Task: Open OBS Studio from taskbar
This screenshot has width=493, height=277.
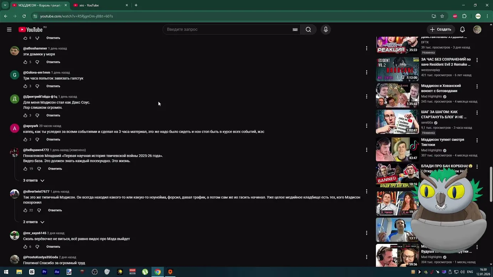Action: point(95,272)
